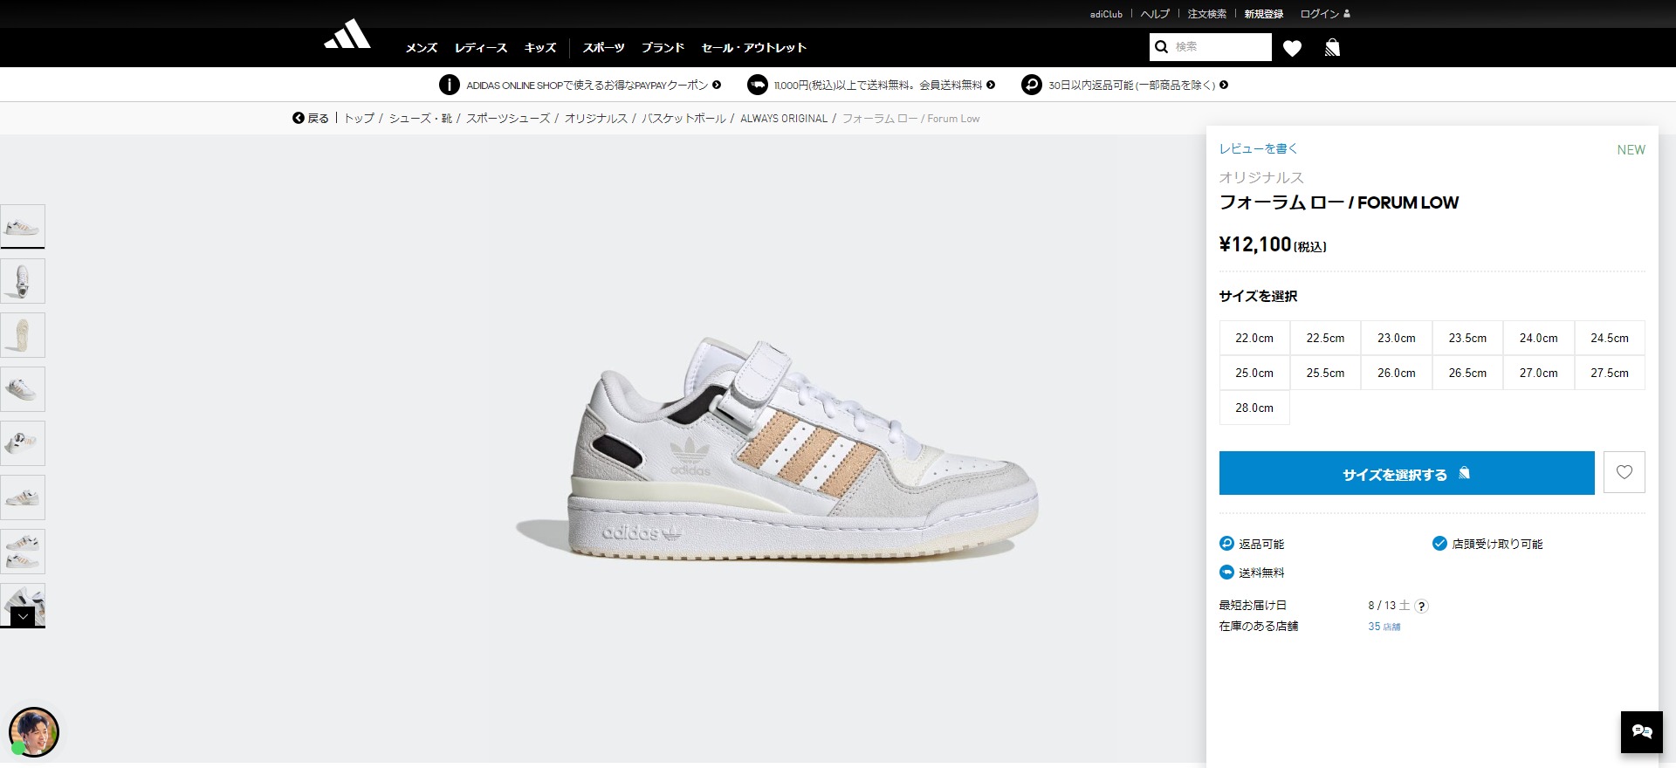
Task: Select the third sole-view thumbnail
Action: coord(23,335)
